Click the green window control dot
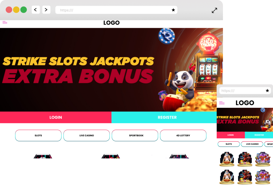273x186 pixels. point(24,10)
